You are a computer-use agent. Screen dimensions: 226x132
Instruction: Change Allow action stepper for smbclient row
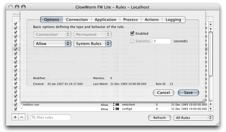click(114, 105)
